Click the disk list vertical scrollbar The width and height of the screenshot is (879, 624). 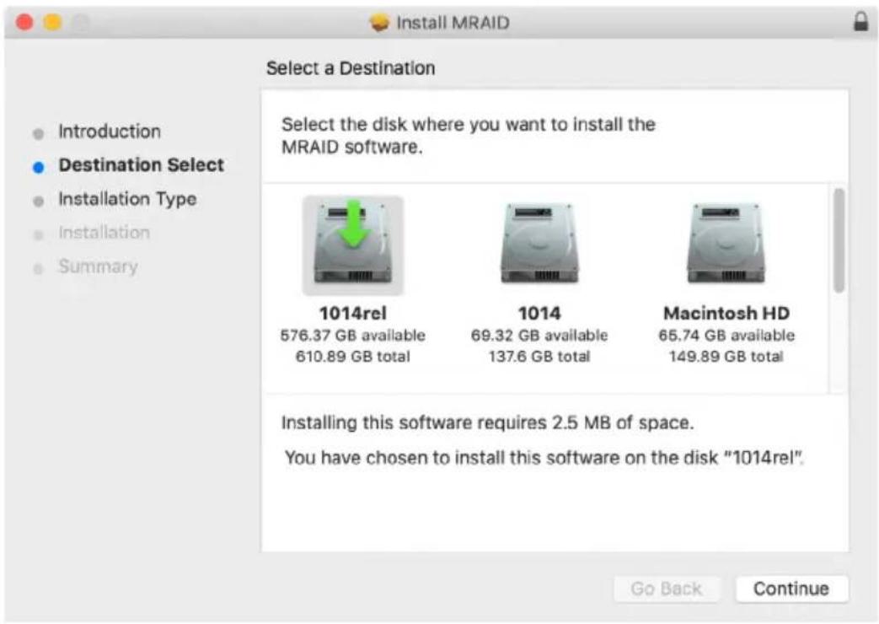tap(839, 240)
